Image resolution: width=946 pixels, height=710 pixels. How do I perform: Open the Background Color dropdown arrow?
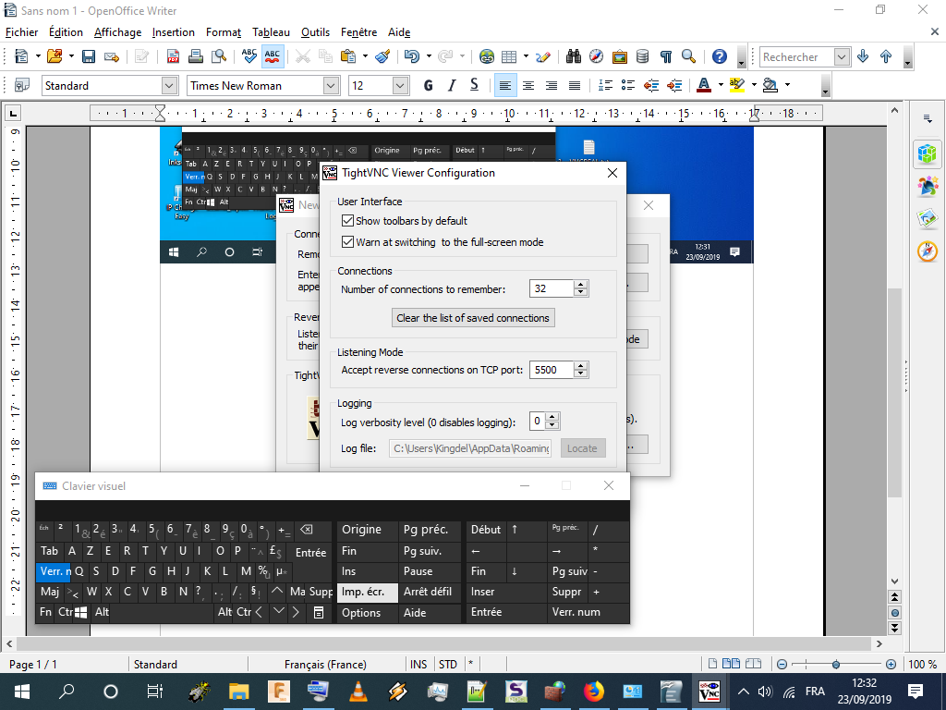coord(787,85)
